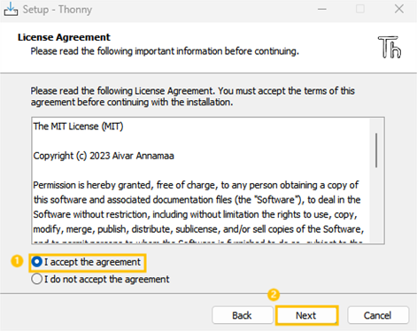Click the greyed-out maximize window button
Screen dimensions: 417x331
click(360, 9)
